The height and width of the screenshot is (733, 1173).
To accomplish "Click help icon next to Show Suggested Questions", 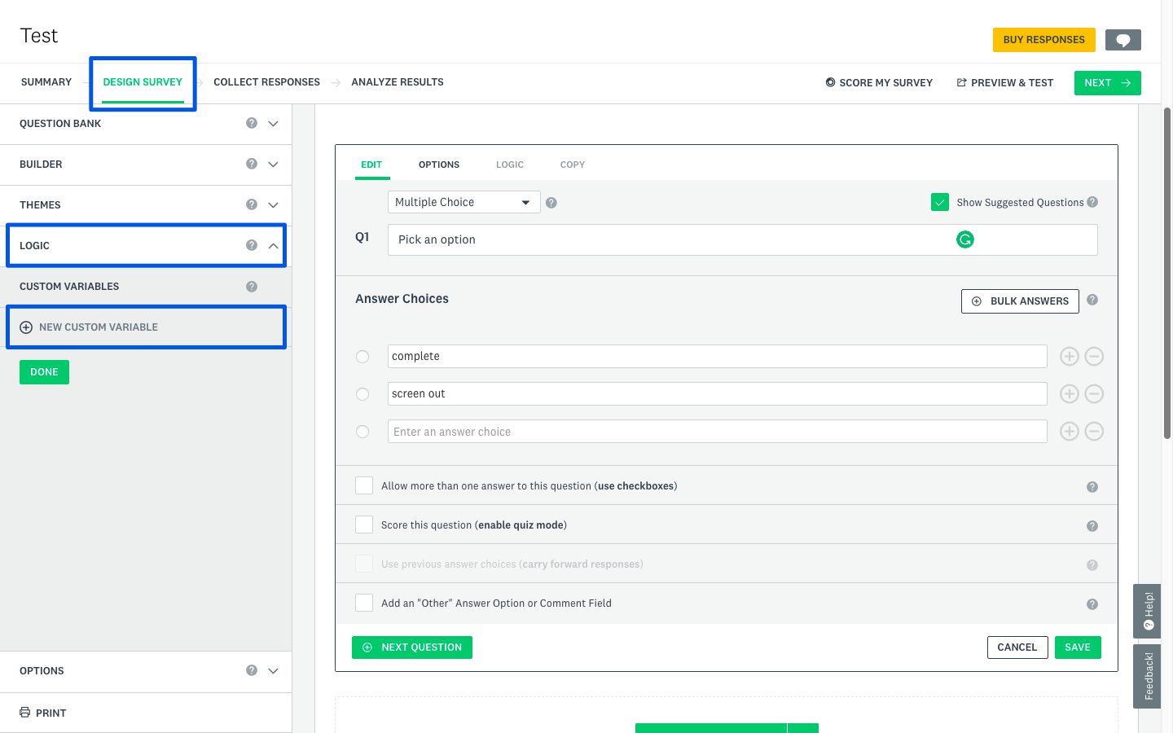I will pyautogui.click(x=1092, y=202).
